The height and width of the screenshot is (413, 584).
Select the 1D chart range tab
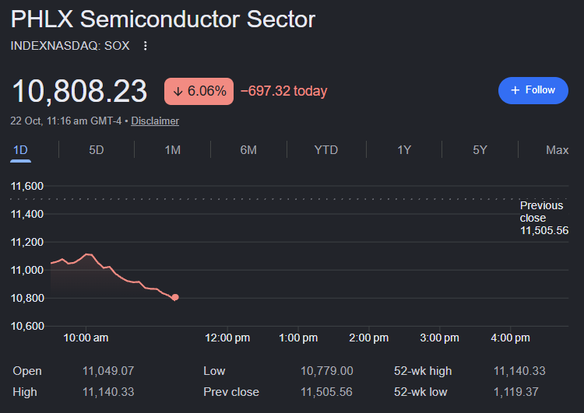point(20,150)
